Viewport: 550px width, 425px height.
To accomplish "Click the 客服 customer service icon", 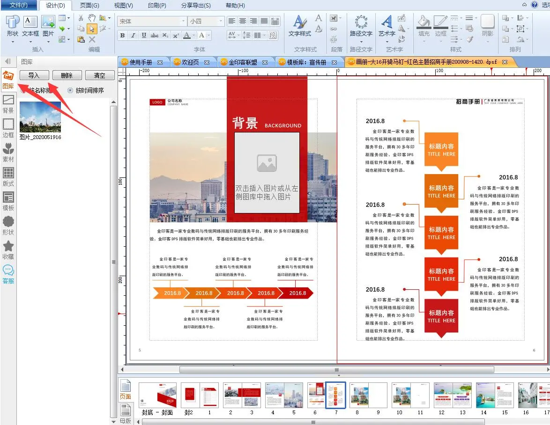I will pos(8,274).
